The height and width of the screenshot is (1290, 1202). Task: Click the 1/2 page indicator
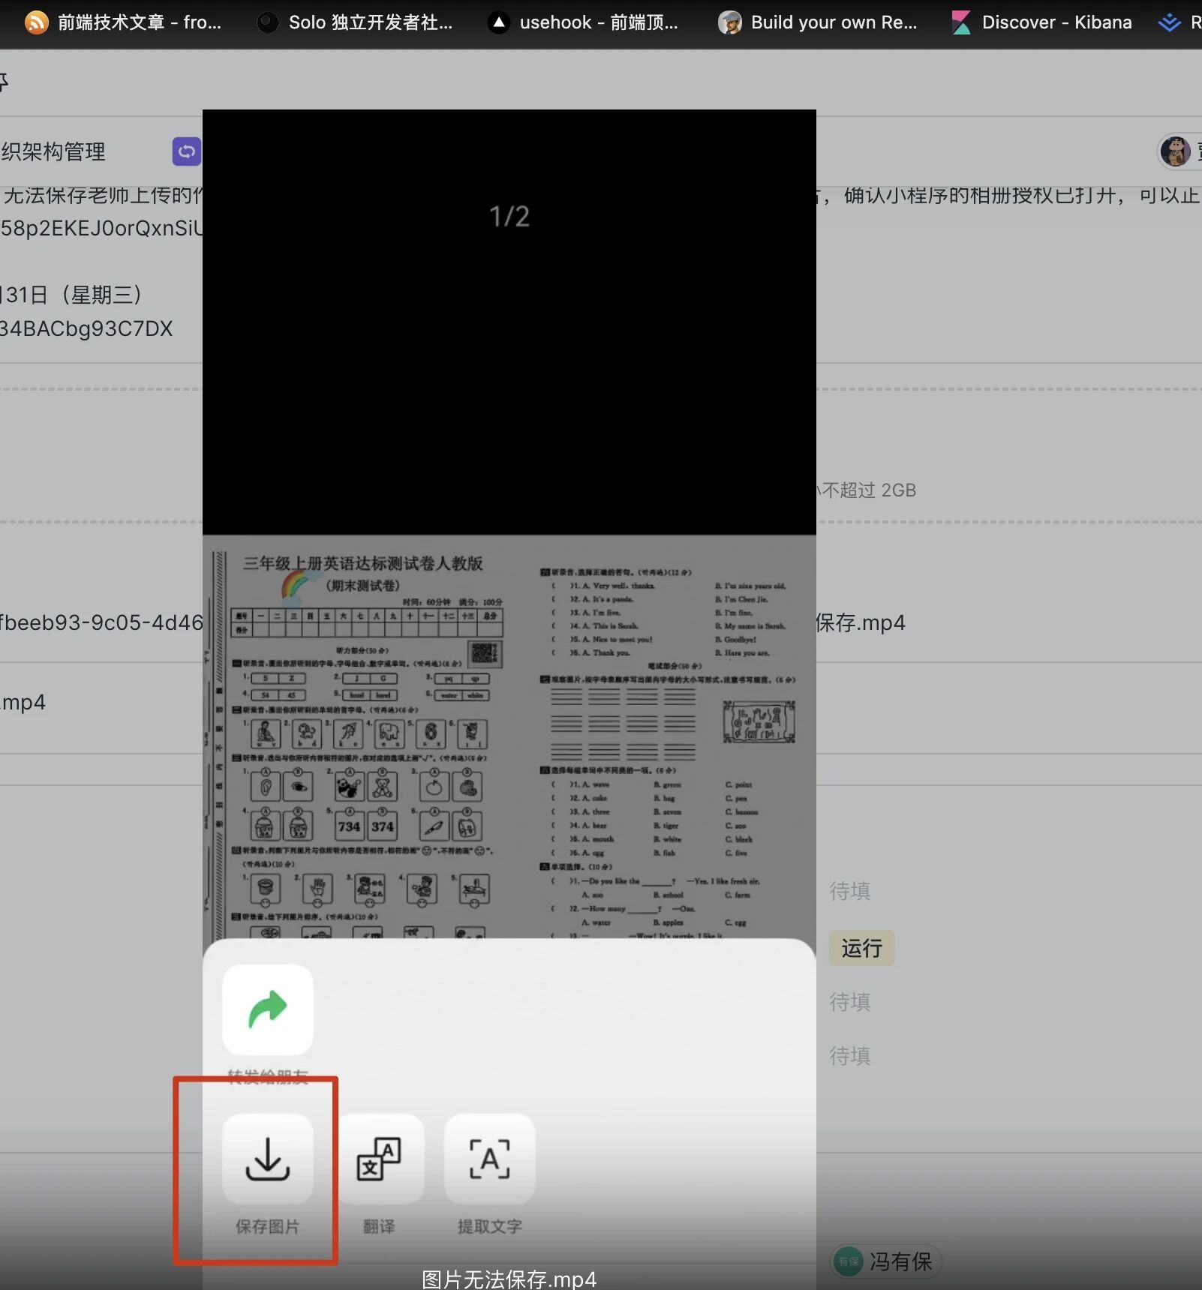pos(509,217)
